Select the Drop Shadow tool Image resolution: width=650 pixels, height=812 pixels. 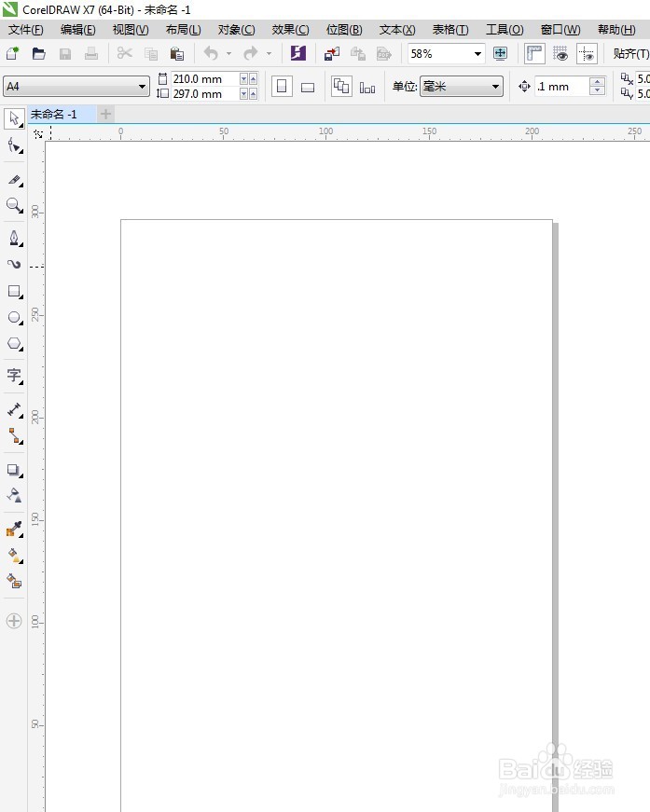tap(14, 470)
